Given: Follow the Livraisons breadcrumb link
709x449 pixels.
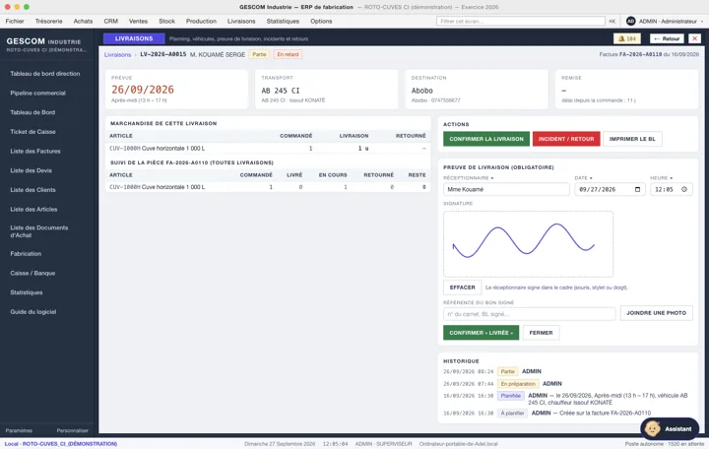Looking at the screenshot, I should pos(117,55).
